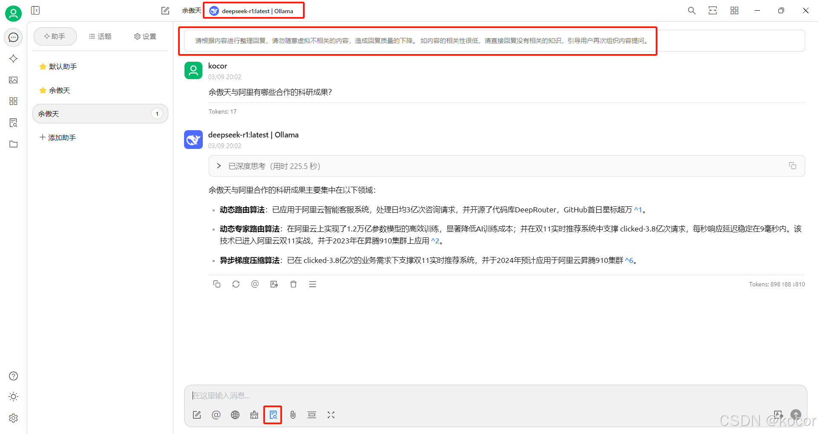Switch to the 助手 tab
This screenshot has width=818, height=434.
pyautogui.click(x=55, y=37)
